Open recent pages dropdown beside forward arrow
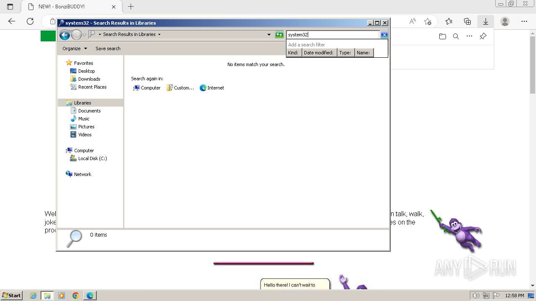Image resolution: width=536 pixels, height=301 pixels. coord(84,35)
